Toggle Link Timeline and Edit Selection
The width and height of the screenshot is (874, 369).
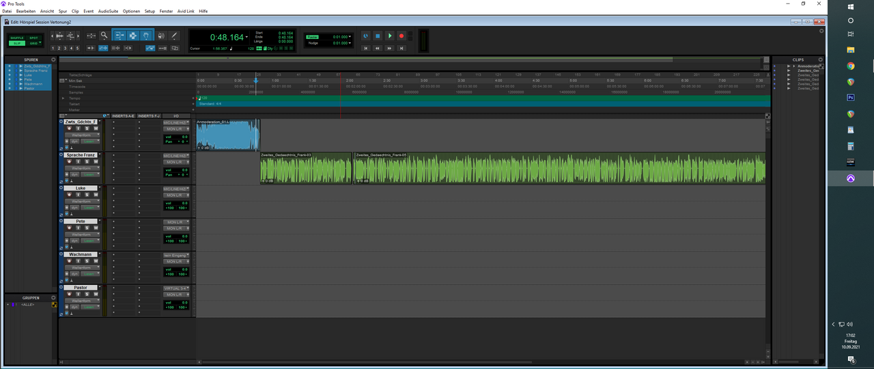(x=103, y=49)
